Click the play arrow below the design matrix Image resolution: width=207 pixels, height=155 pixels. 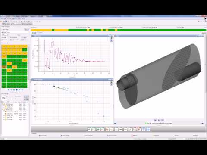point(19,90)
